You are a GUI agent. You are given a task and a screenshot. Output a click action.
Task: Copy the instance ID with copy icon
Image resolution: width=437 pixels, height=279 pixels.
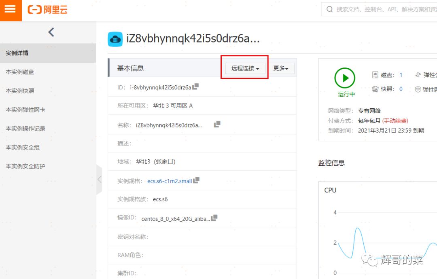195,87
